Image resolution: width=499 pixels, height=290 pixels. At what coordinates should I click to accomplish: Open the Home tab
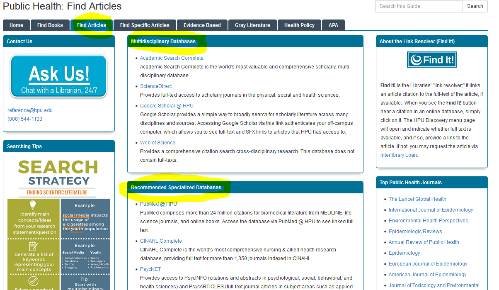point(16,25)
